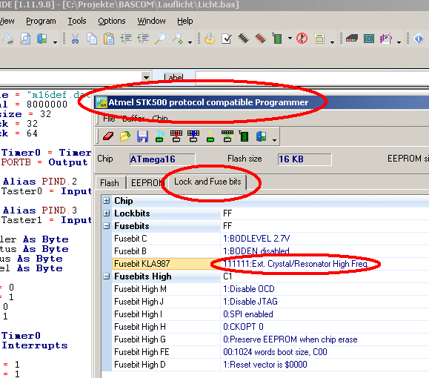
Task: Open Find with the magnifier icon
Action: point(160,39)
